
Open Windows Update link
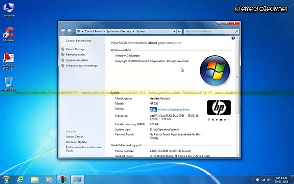[76, 142]
